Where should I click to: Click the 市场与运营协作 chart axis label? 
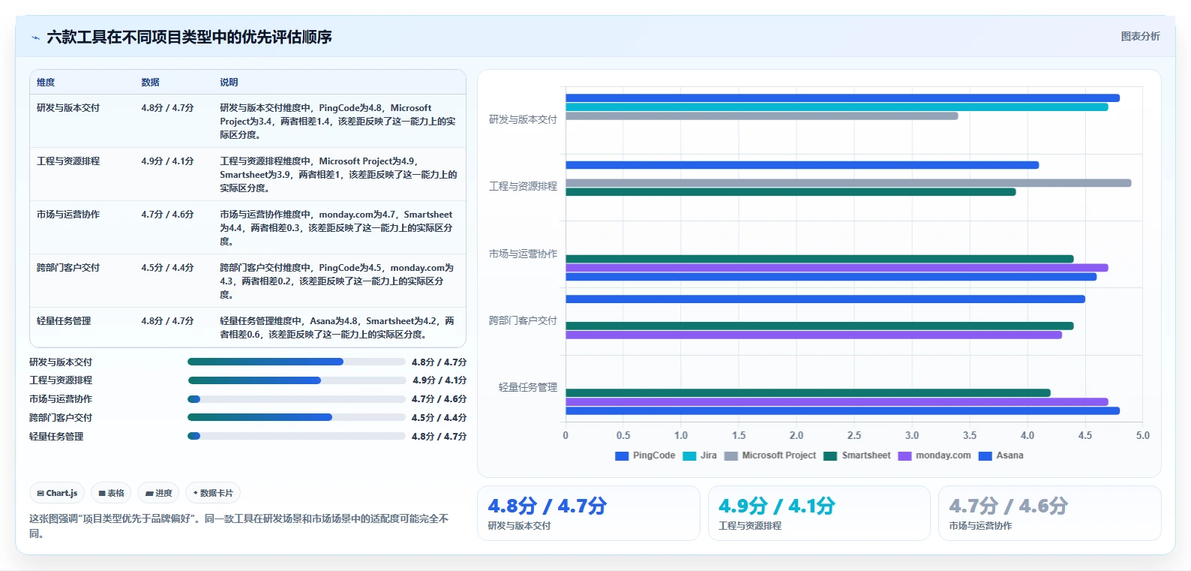tap(523, 254)
